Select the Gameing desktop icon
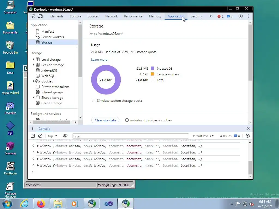279x209 pixels. tap(10, 148)
